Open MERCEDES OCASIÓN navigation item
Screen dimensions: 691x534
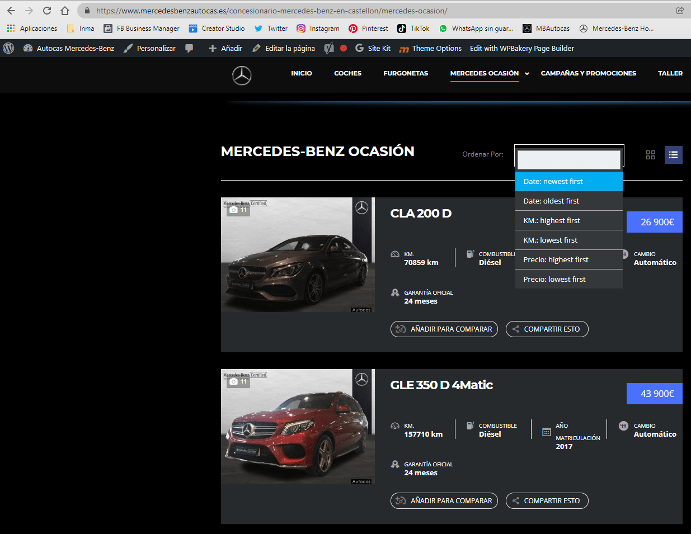coord(485,73)
